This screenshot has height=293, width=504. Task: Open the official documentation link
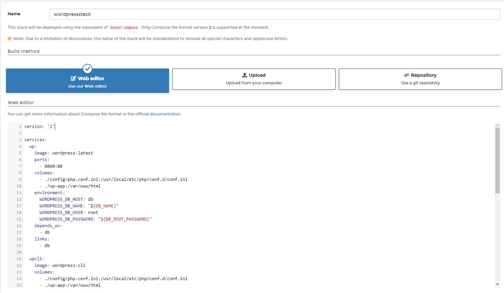(158, 114)
